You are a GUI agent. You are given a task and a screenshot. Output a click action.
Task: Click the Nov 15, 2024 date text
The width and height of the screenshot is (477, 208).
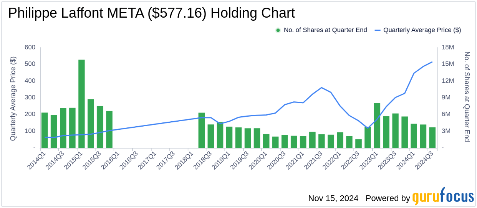point(333,198)
